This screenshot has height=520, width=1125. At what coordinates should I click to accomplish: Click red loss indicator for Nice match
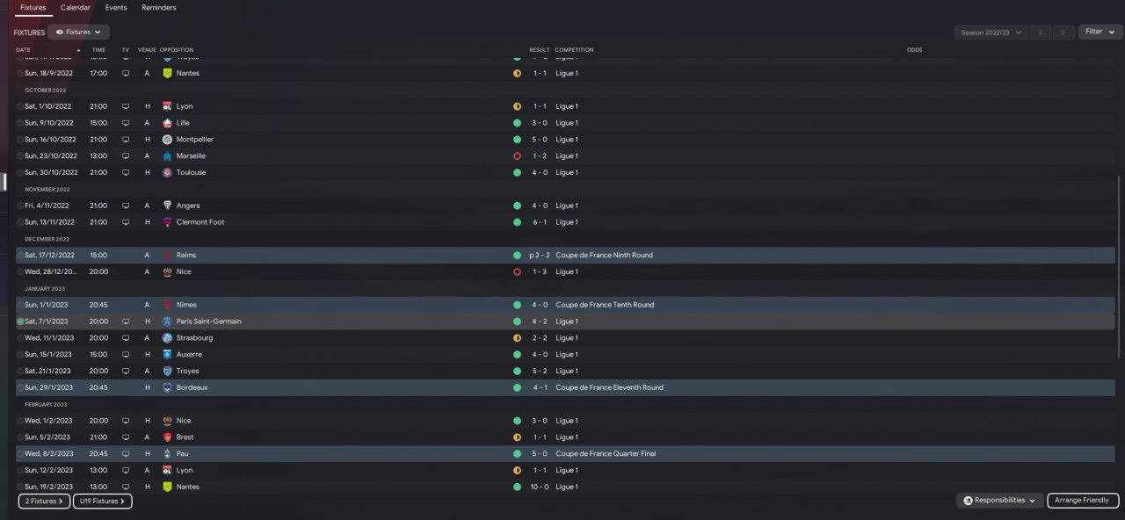click(x=517, y=272)
